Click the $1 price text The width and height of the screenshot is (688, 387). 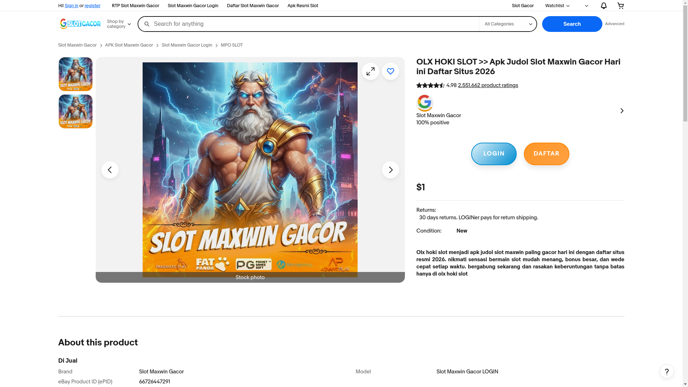point(421,187)
